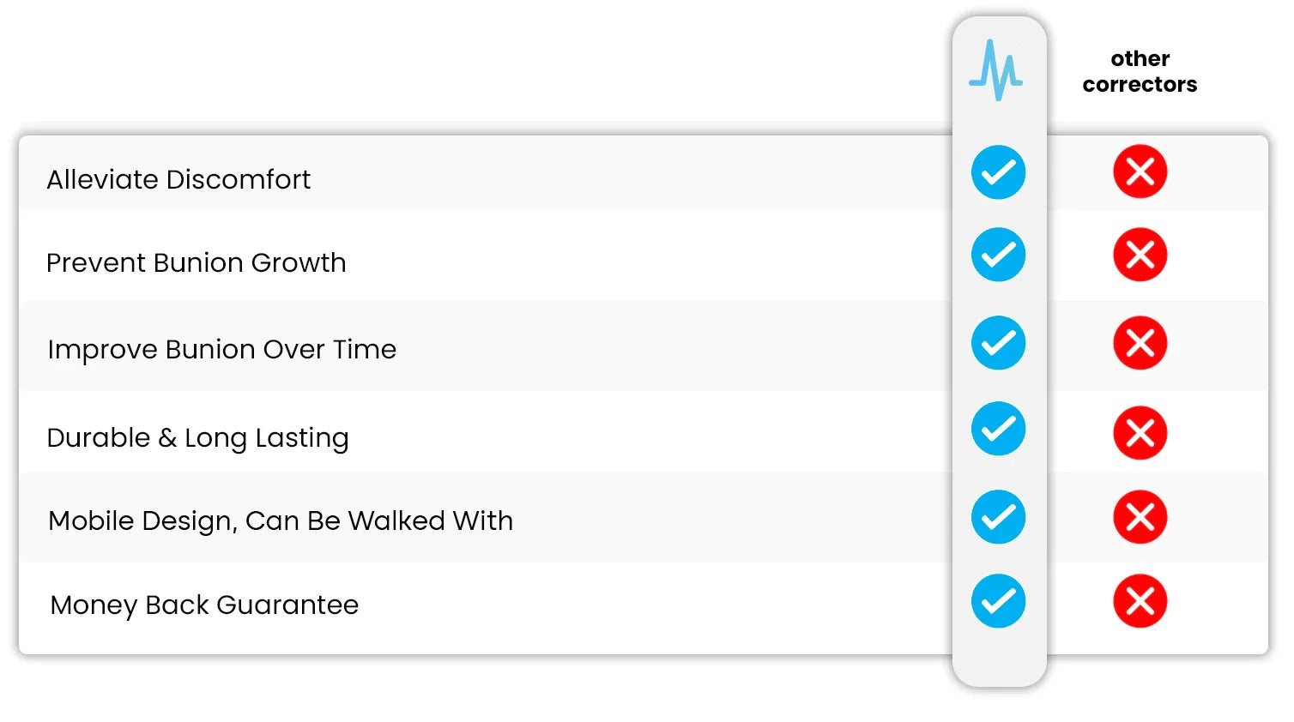This screenshot has height=722, width=1294.
Task: Click blue checkmark for Mobile Design row
Action: click(998, 517)
